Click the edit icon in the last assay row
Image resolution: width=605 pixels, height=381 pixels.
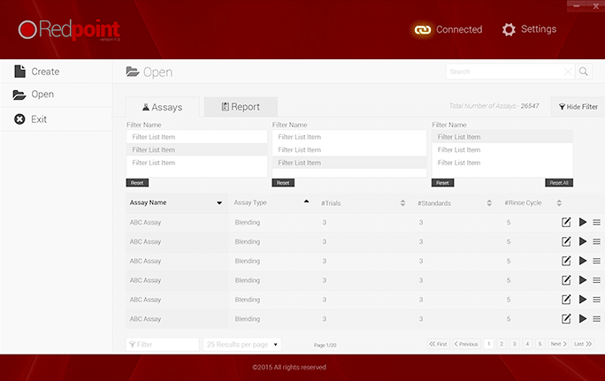click(566, 319)
